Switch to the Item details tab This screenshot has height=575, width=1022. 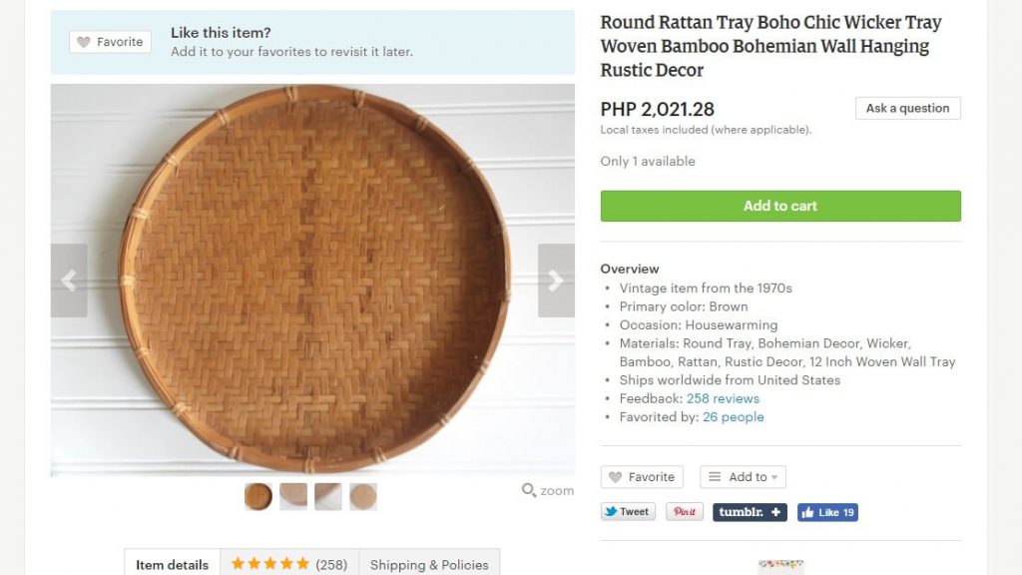[172, 564]
